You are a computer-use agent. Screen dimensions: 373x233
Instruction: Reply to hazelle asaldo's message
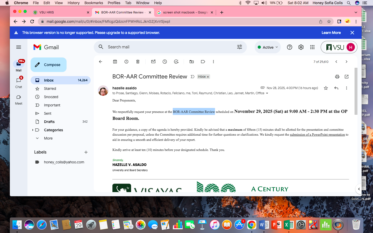[x=336, y=88]
